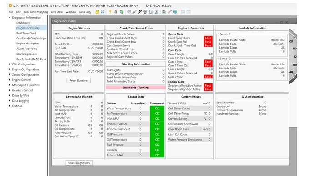Open a map file with the folder icon
Image resolution: width=314 pixels, height=176 pixels.
pyautogui.click(x=97, y=12)
